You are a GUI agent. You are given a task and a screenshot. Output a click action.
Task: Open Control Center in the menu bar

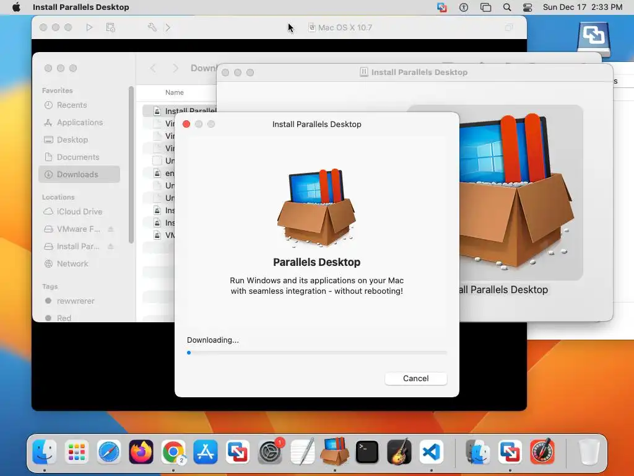coord(528,7)
